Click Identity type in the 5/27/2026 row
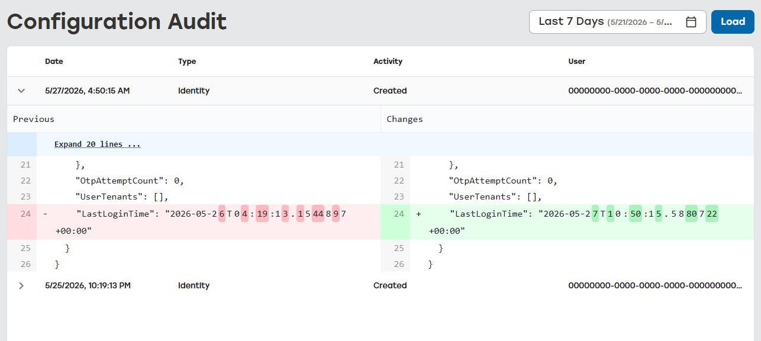Image resolution: width=761 pixels, height=341 pixels. point(194,91)
